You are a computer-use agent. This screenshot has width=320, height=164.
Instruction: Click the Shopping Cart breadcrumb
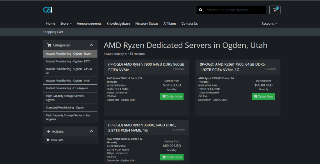(53, 32)
